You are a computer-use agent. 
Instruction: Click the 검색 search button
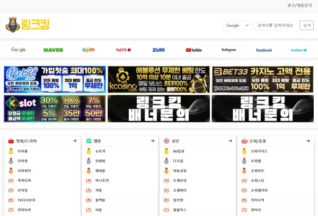coord(306,25)
